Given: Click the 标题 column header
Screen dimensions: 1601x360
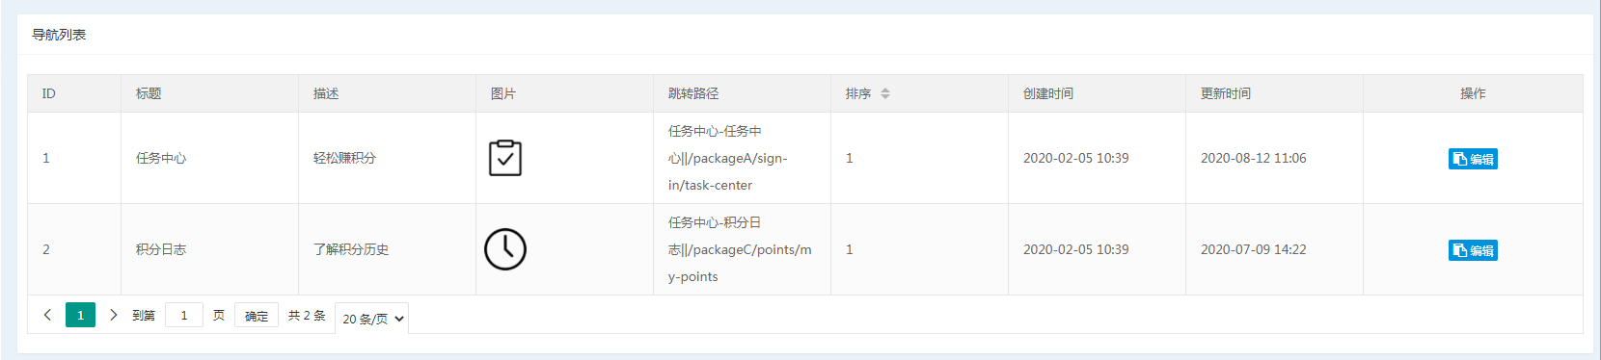Looking at the screenshot, I should [x=149, y=93].
